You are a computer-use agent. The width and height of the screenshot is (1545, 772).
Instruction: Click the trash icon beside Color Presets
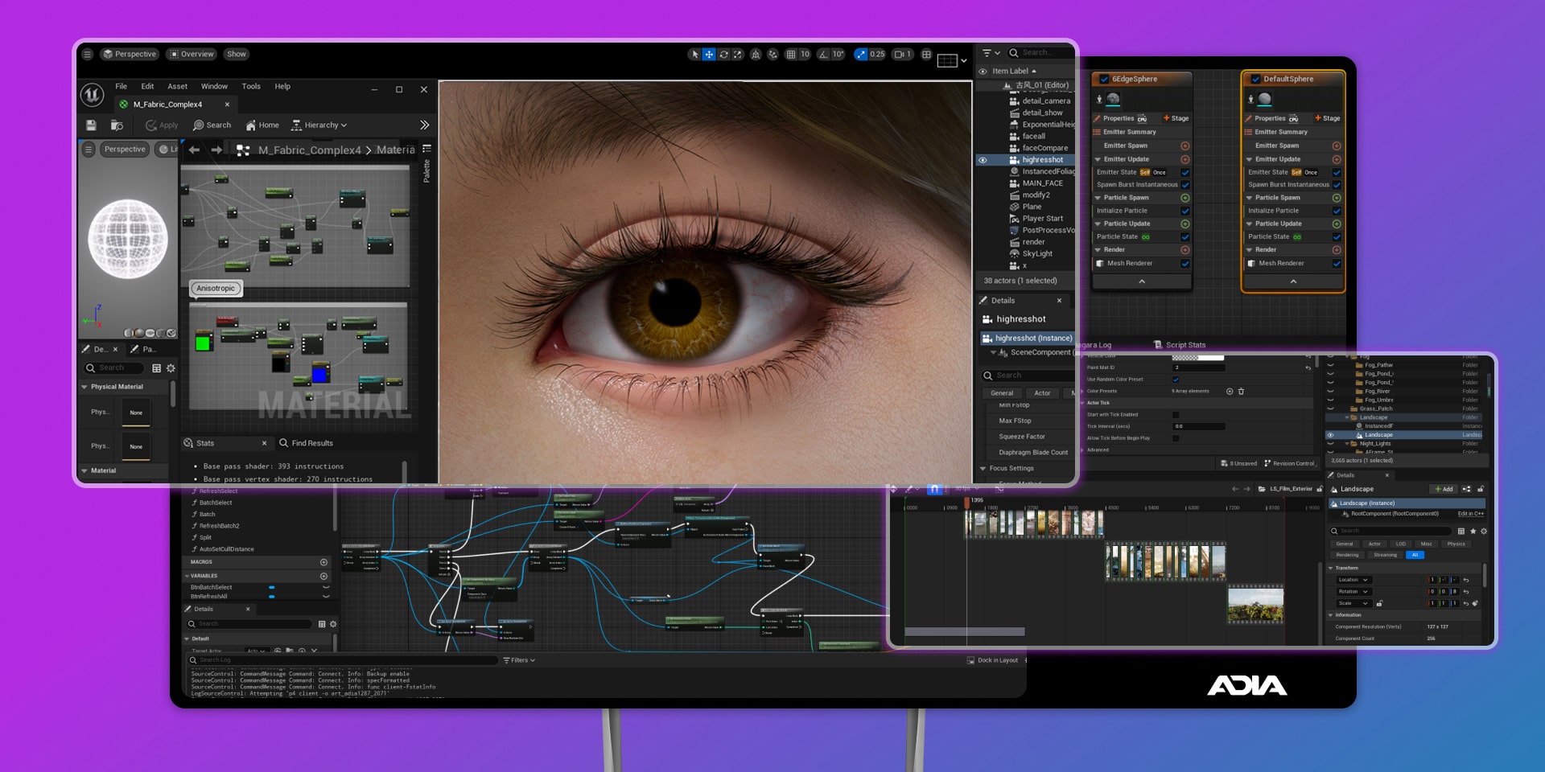(x=1241, y=392)
